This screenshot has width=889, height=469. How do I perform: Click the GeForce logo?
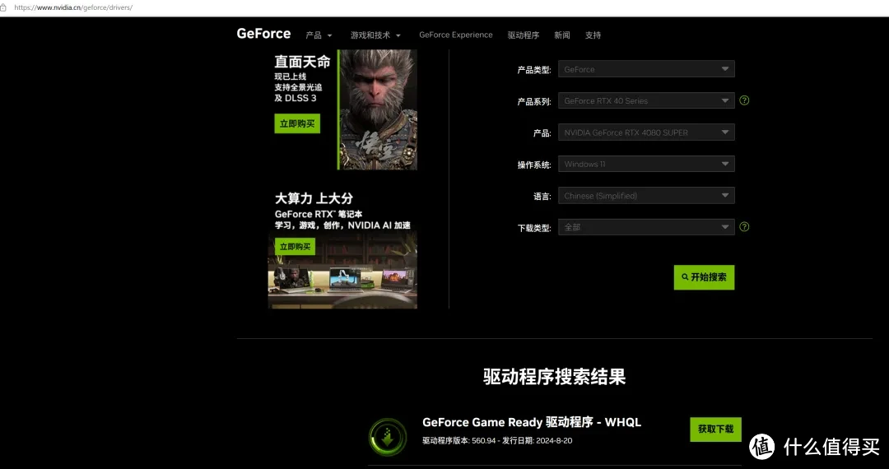pos(263,34)
